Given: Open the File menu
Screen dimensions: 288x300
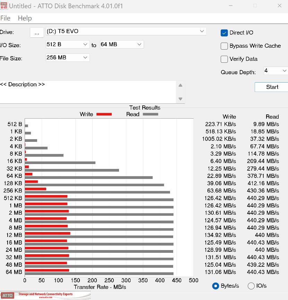Looking at the screenshot, I should pyautogui.click(x=5, y=18).
